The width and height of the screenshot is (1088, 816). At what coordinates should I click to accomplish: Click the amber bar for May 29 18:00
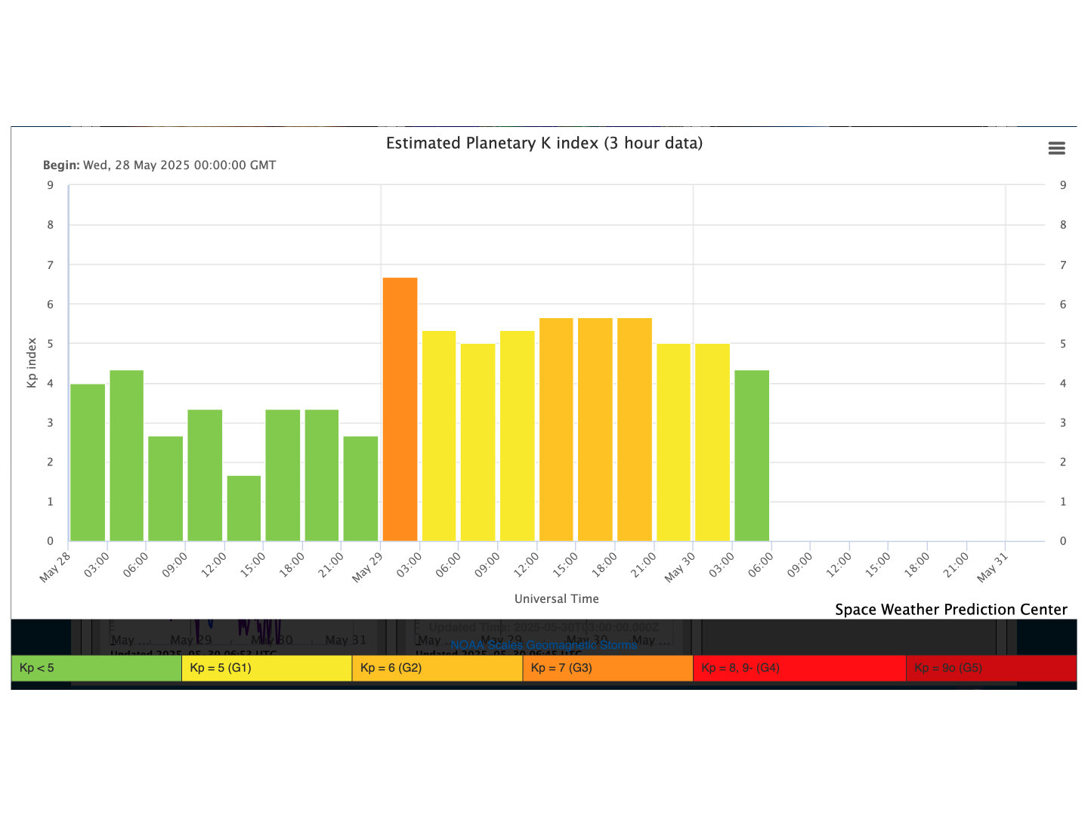[x=635, y=430]
